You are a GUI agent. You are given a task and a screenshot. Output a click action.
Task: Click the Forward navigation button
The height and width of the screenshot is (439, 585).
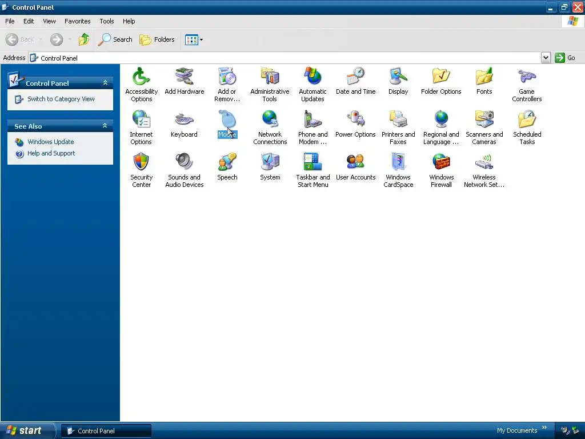tap(57, 39)
